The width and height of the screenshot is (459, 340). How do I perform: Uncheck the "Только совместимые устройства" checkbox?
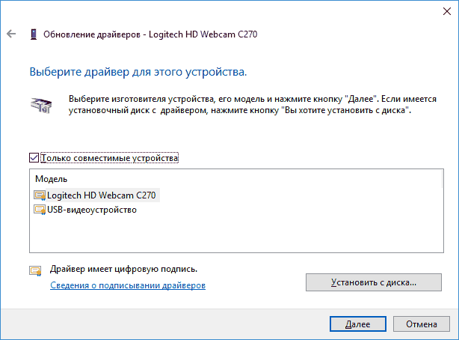coord(33,158)
